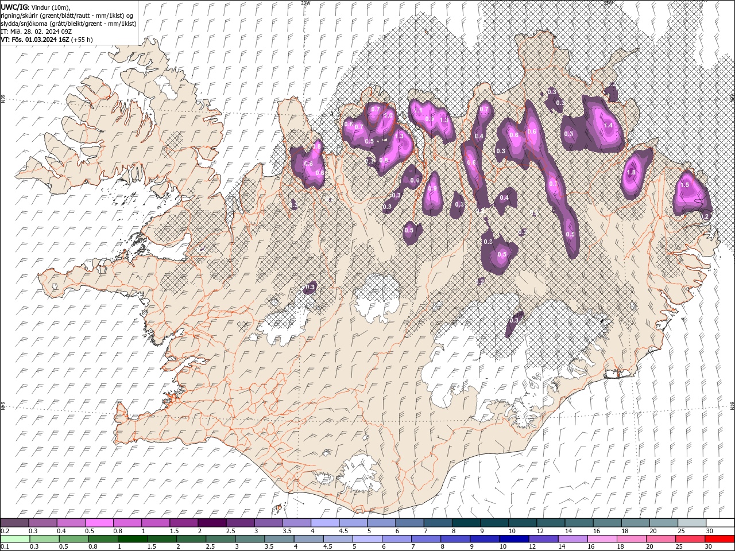This screenshot has width=735, height=551.
Task: Click the '1.5' value on eastern snow patch
Action: pyautogui.click(x=684, y=185)
